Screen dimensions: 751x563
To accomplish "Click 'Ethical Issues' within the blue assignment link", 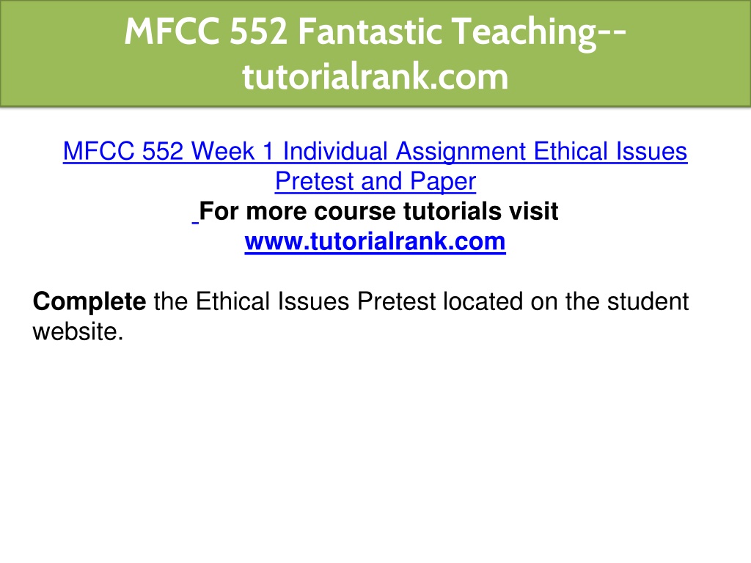I will click(611, 151).
